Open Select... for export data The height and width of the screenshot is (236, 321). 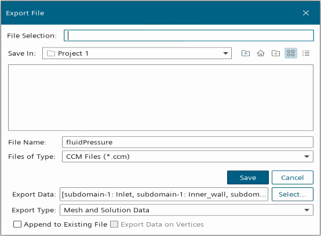coord(293,194)
